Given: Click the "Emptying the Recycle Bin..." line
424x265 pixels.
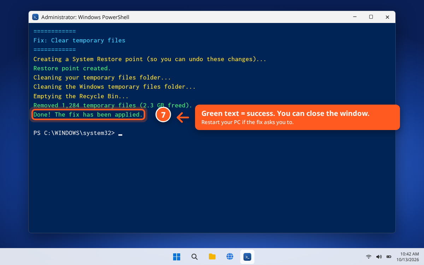Looking at the screenshot, I should coord(81,96).
